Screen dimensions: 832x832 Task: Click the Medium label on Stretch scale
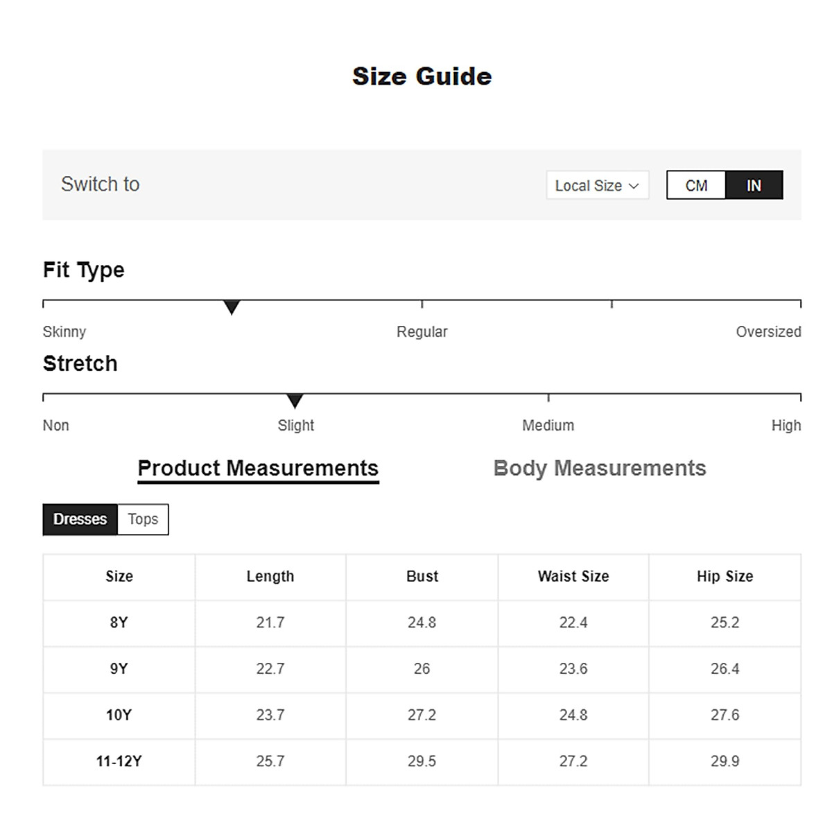point(548,426)
